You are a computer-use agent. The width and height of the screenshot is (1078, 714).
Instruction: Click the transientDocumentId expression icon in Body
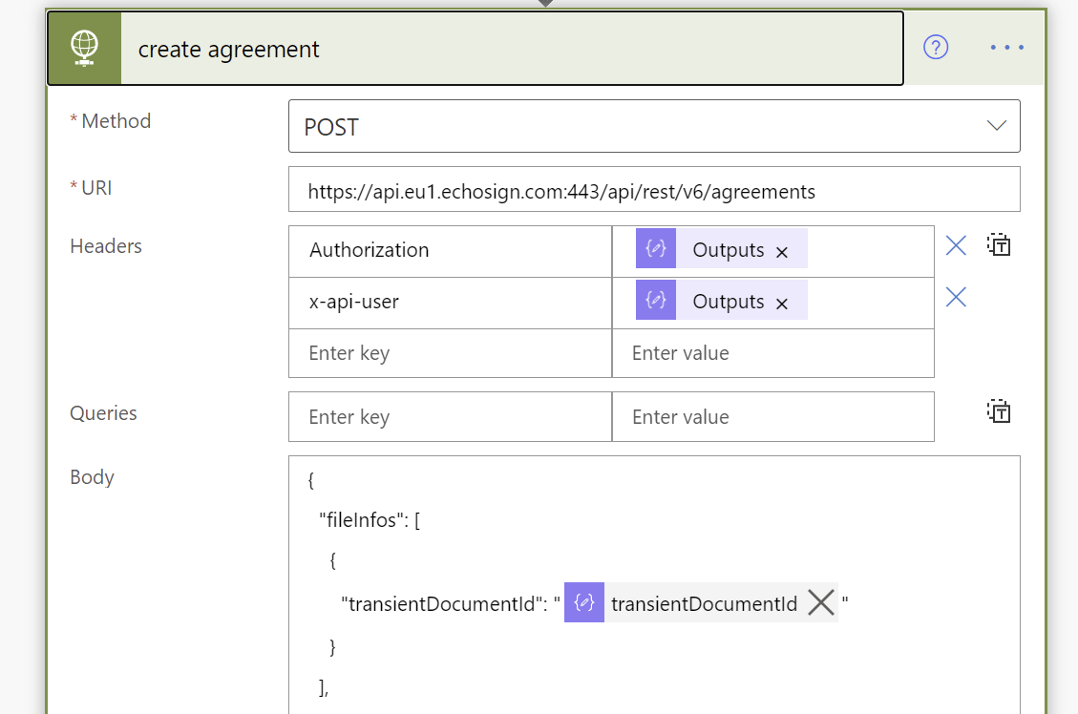point(583,601)
